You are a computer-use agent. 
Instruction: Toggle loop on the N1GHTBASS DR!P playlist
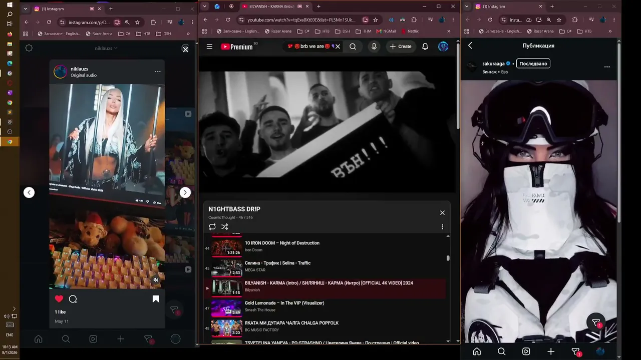coord(212,226)
